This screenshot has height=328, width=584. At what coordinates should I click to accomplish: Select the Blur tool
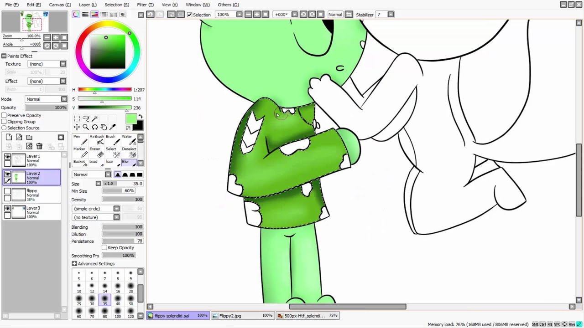(128, 163)
